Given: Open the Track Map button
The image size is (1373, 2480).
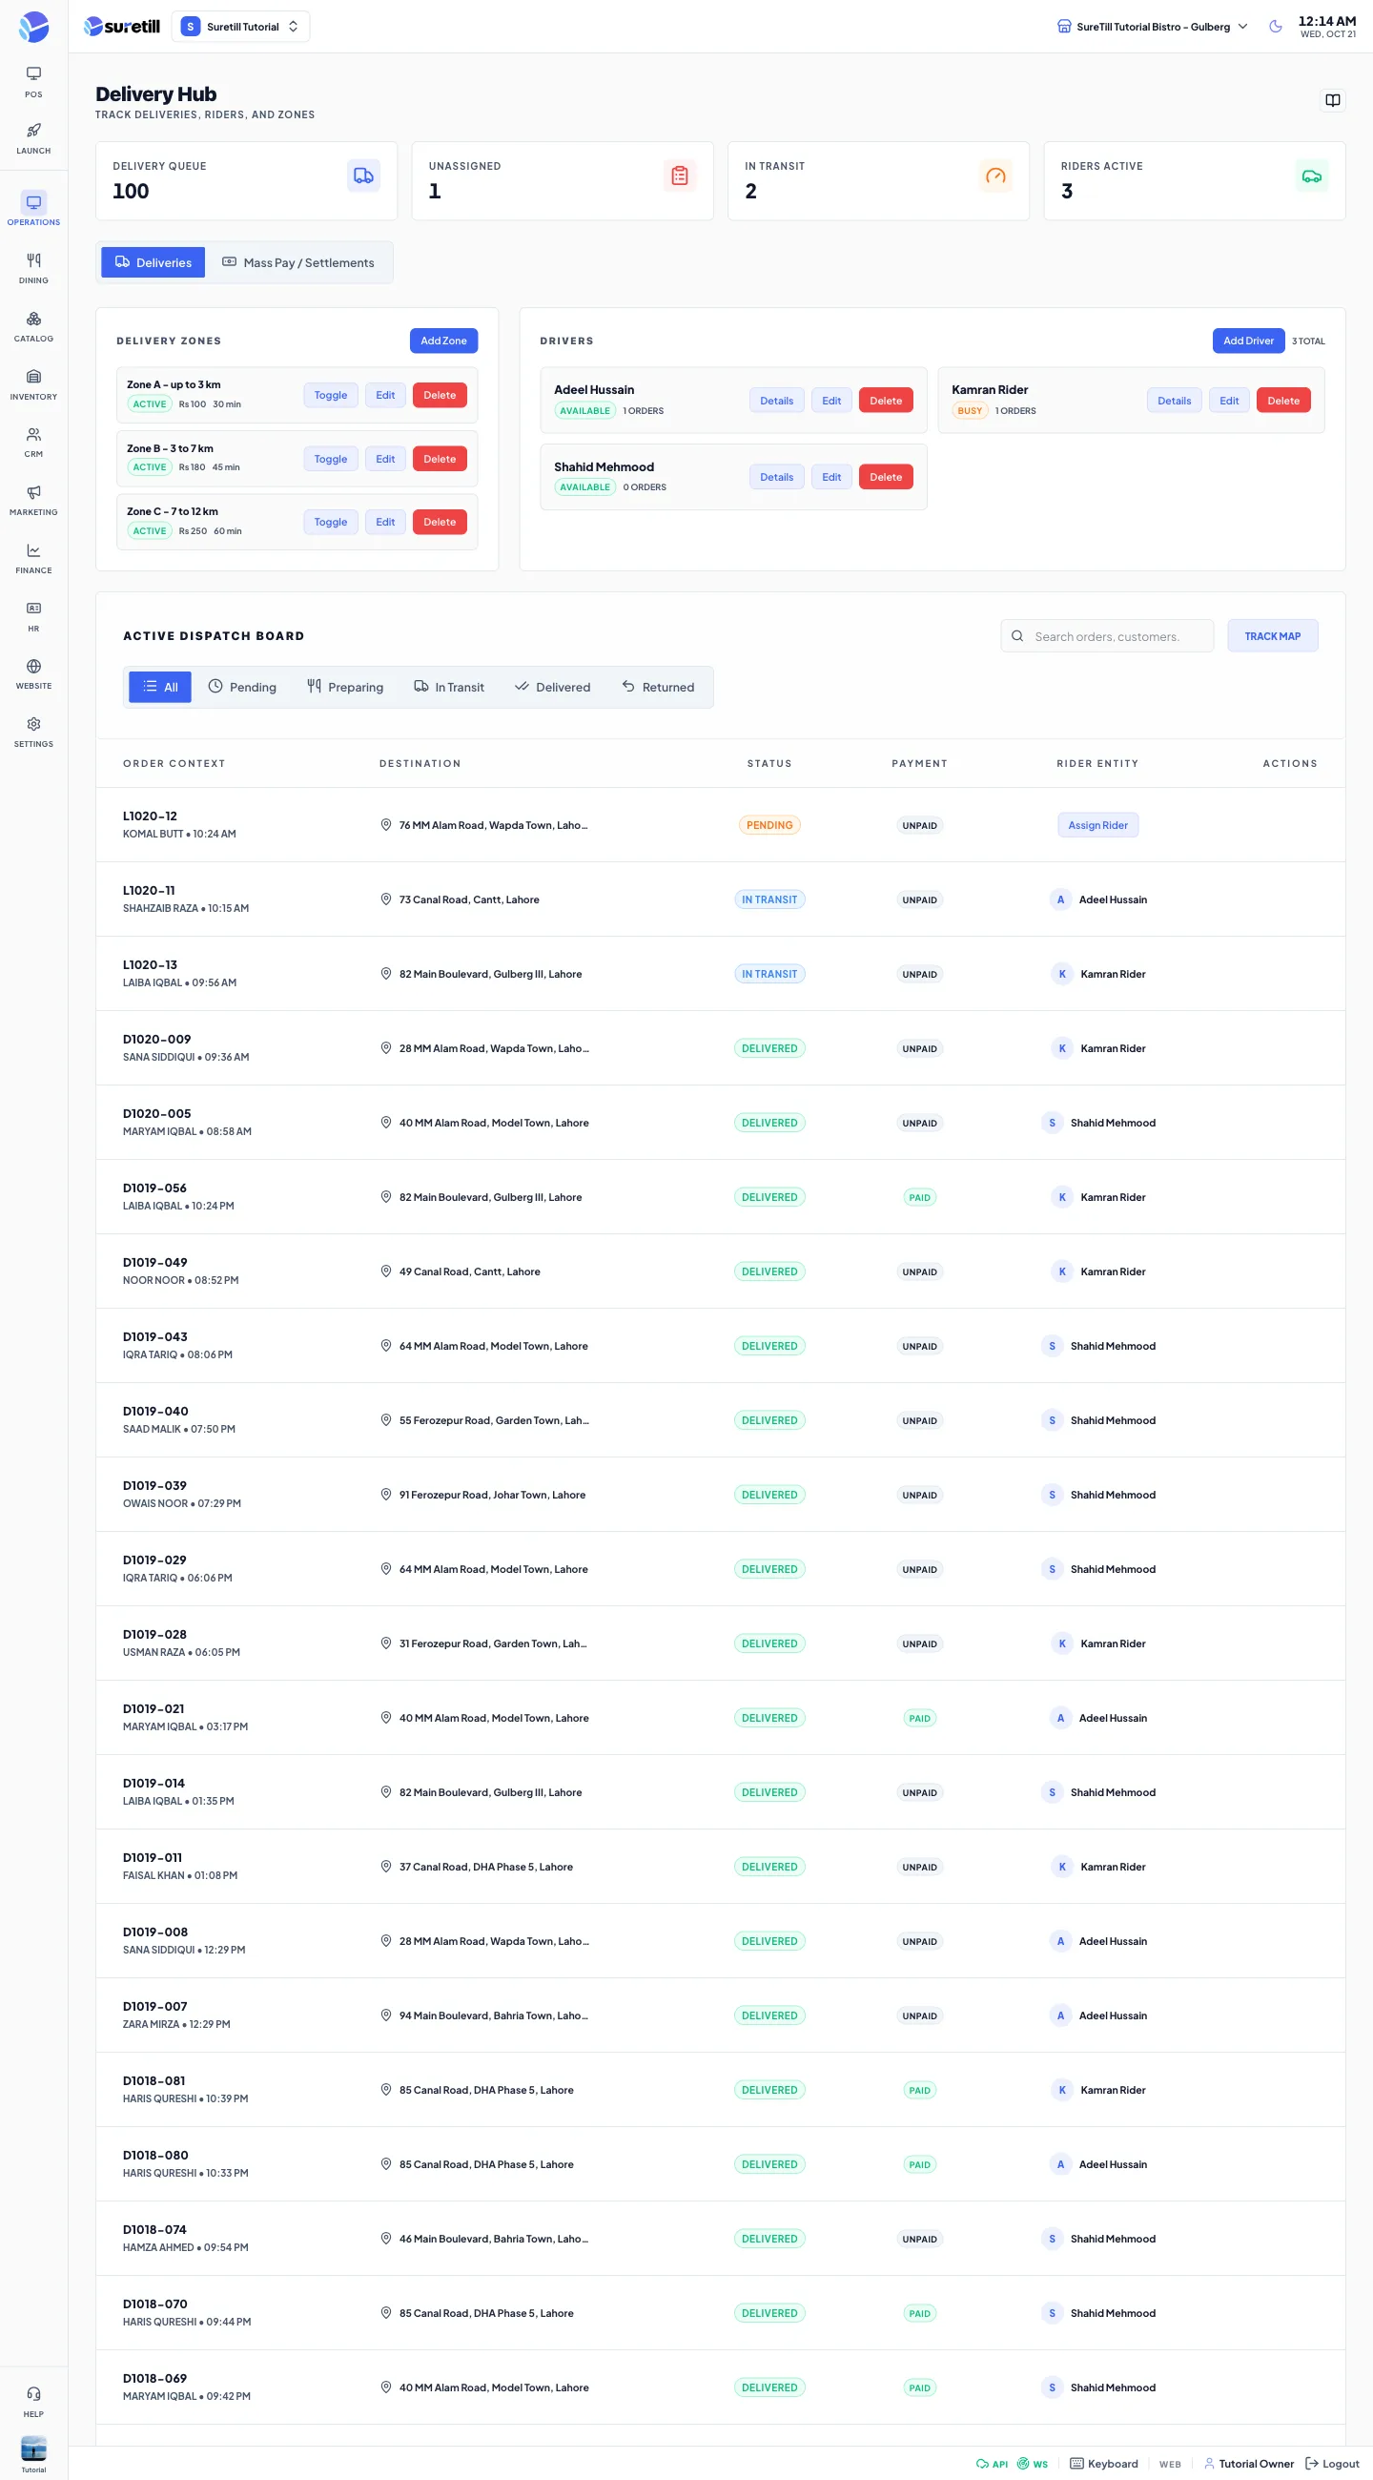Looking at the screenshot, I should point(1272,635).
